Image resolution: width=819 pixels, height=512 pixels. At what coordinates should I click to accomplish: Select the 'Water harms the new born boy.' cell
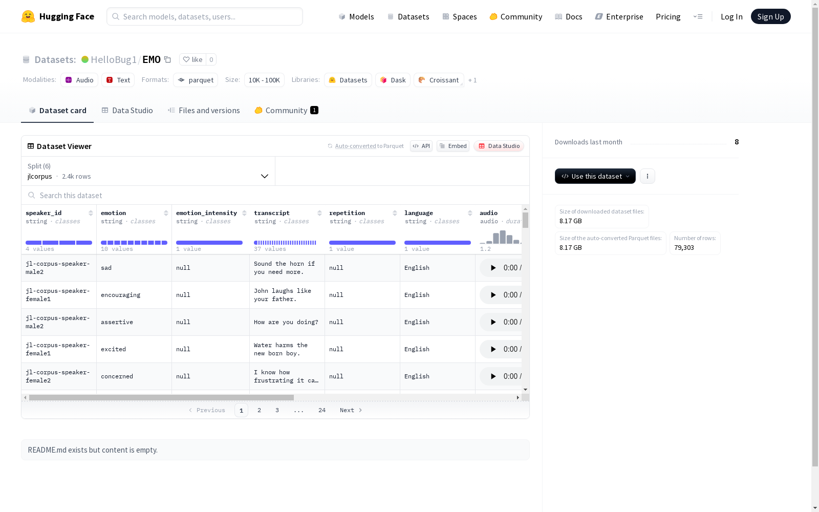click(x=287, y=349)
